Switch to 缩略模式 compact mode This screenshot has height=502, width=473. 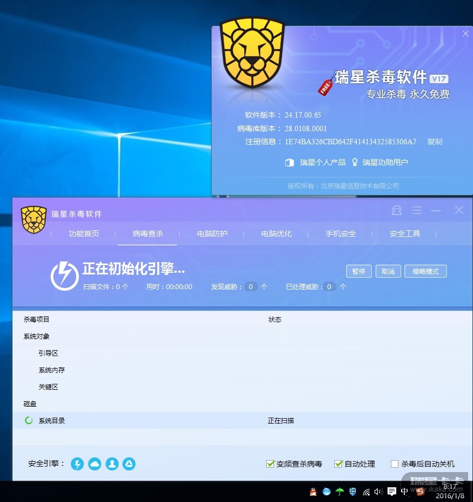click(426, 271)
